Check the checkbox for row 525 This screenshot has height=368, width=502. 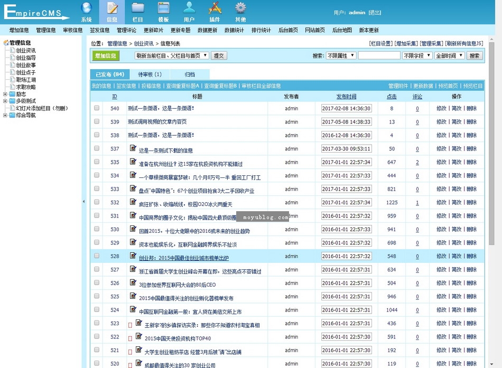(97, 296)
